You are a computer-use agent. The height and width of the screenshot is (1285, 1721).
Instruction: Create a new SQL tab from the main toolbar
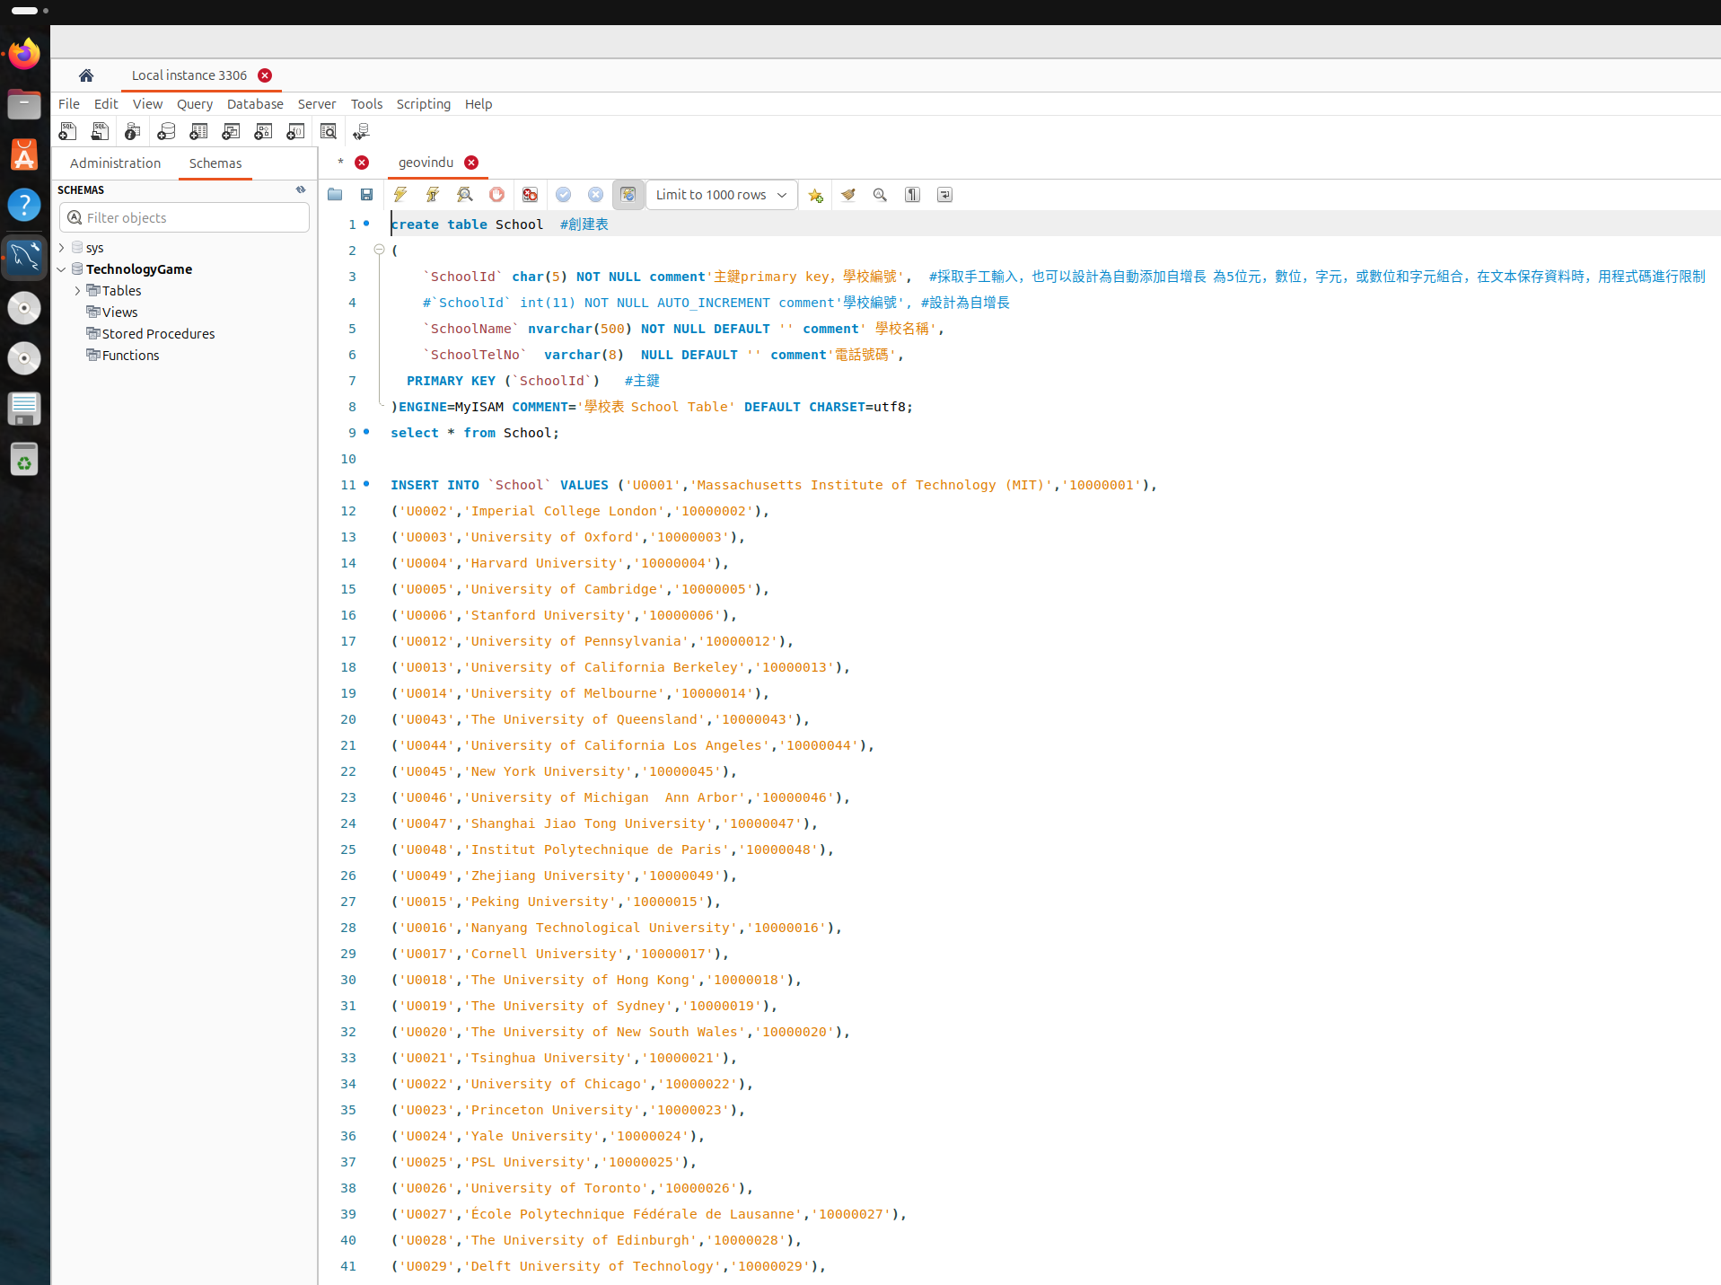pos(67,132)
